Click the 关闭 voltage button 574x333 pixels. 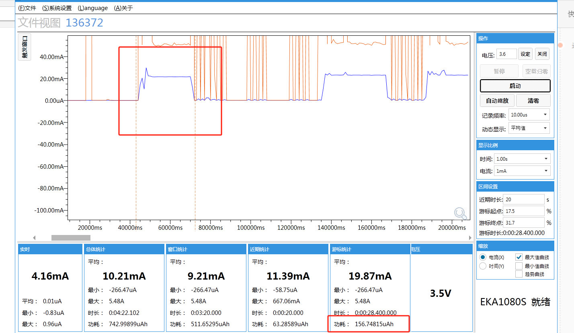tap(542, 54)
